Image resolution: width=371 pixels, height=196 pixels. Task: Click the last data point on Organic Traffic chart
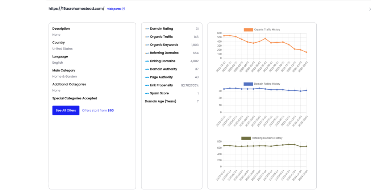point(307,52)
